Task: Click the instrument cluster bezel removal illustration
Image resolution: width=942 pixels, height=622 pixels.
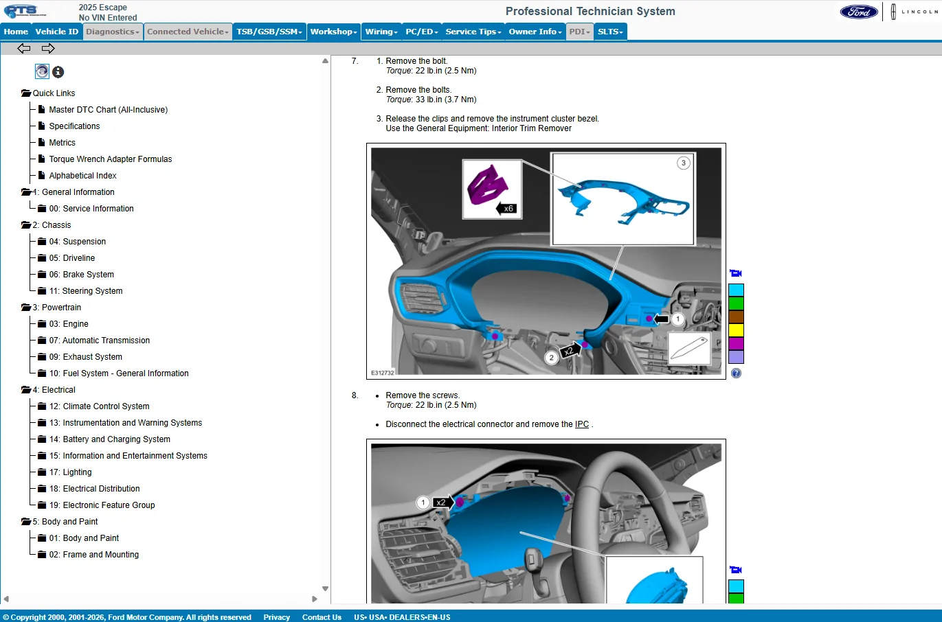Action: tap(546, 261)
